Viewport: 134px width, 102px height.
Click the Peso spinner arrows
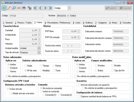[x=39, y=39]
